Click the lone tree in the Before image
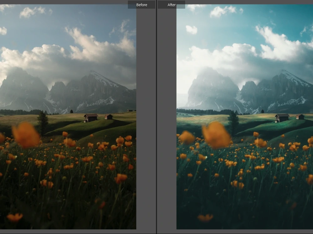The image size is (313, 234). 42,119
